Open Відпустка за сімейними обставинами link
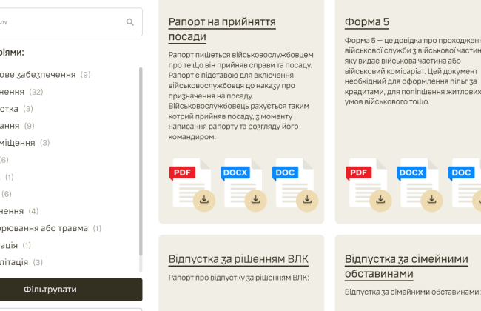Screen dimensions: 481x311 (x=406, y=266)
